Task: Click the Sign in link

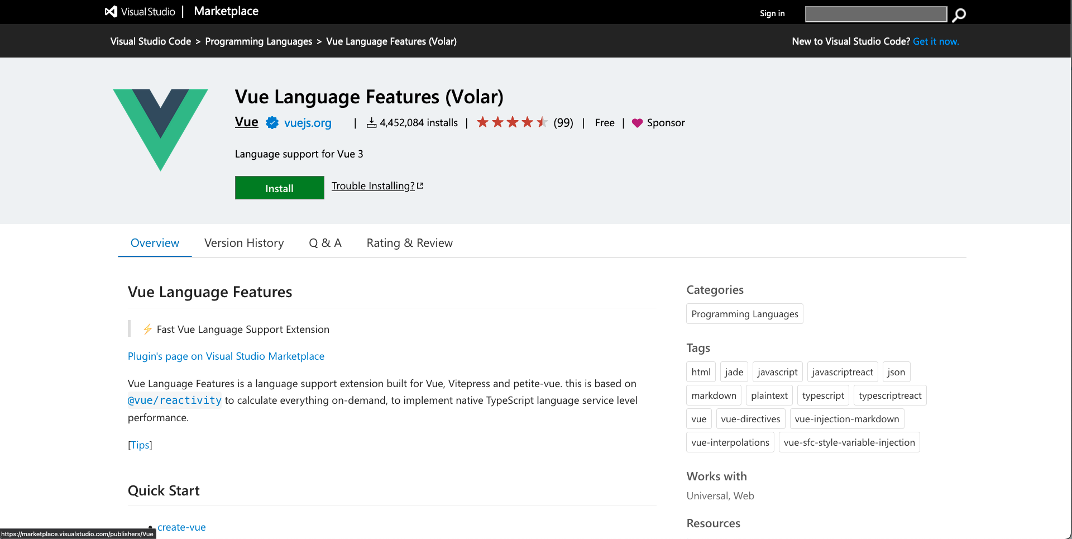Action: tap(772, 13)
